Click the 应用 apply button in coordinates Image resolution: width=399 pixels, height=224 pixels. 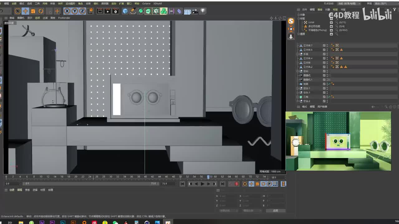pyautogui.click(x=275, y=211)
